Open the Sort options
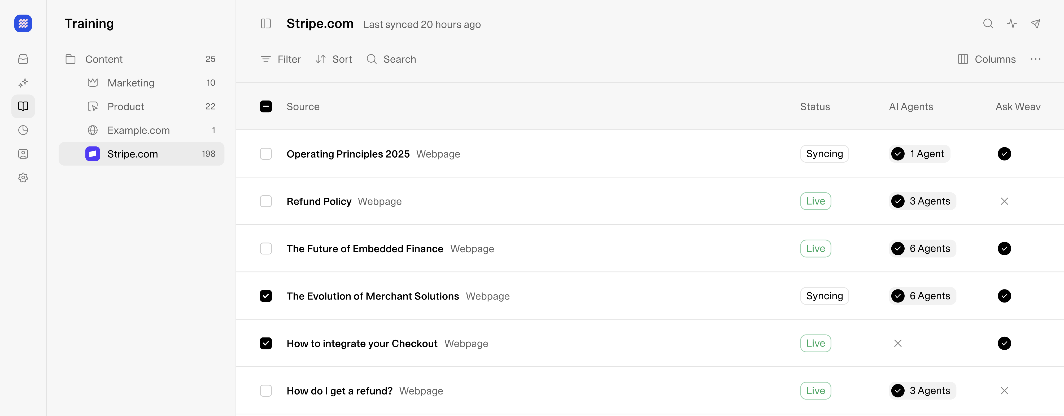 (x=334, y=59)
